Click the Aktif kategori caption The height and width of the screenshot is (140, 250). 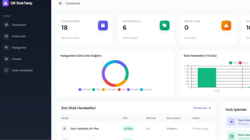tap(130, 38)
